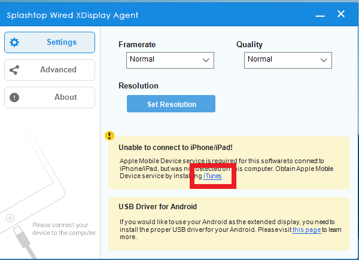This screenshot has width=359, height=260.
Task: Click the Framerate label
Action: pos(137,44)
